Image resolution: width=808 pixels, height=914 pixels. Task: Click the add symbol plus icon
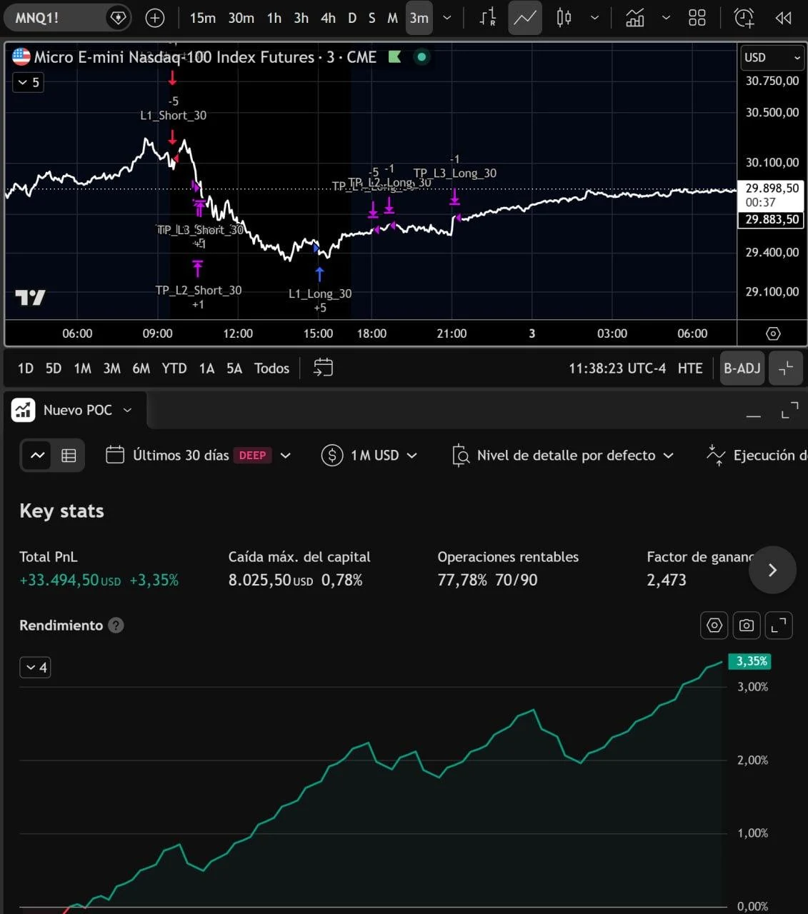[155, 18]
